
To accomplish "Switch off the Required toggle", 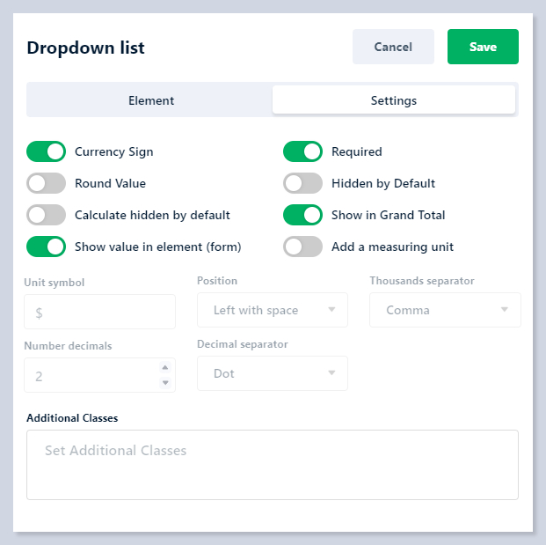I will [x=302, y=151].
